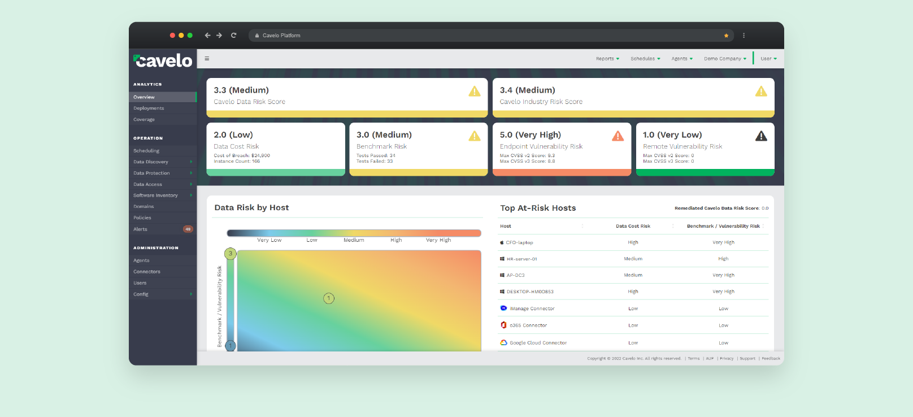
Task: Open the User dropdown
Action: (768, 59)
